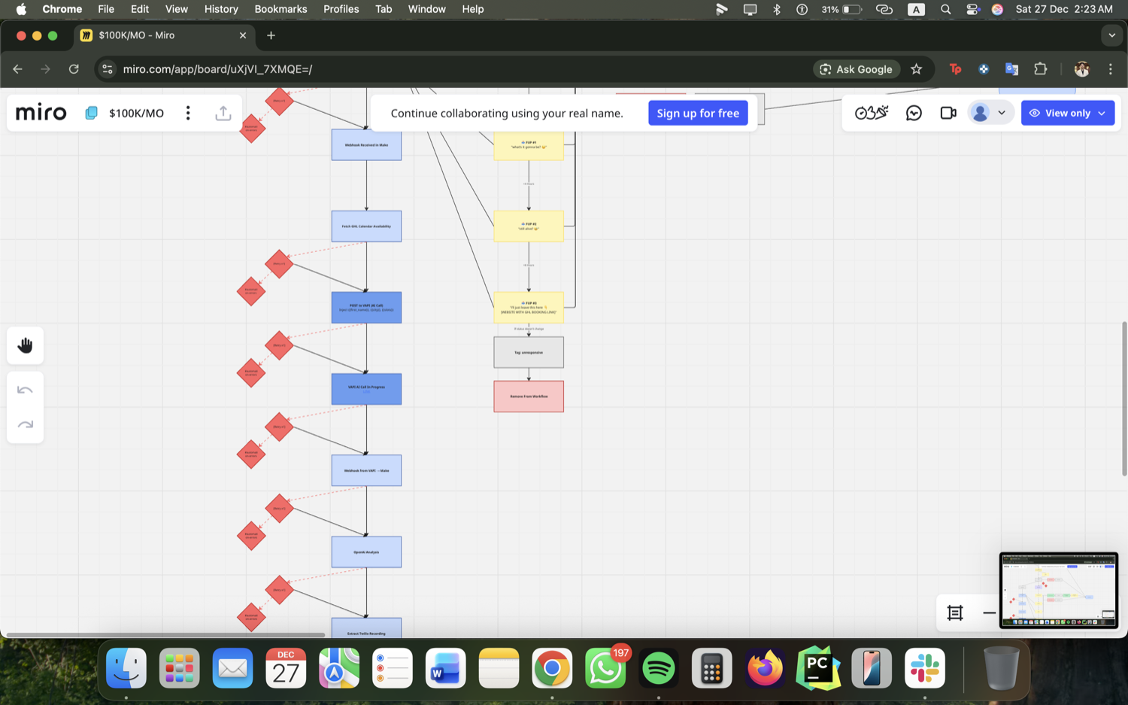Click the user avatar in Miro toolbar
This screenshot has width=1128, height=705.
(x=980, y=113)
